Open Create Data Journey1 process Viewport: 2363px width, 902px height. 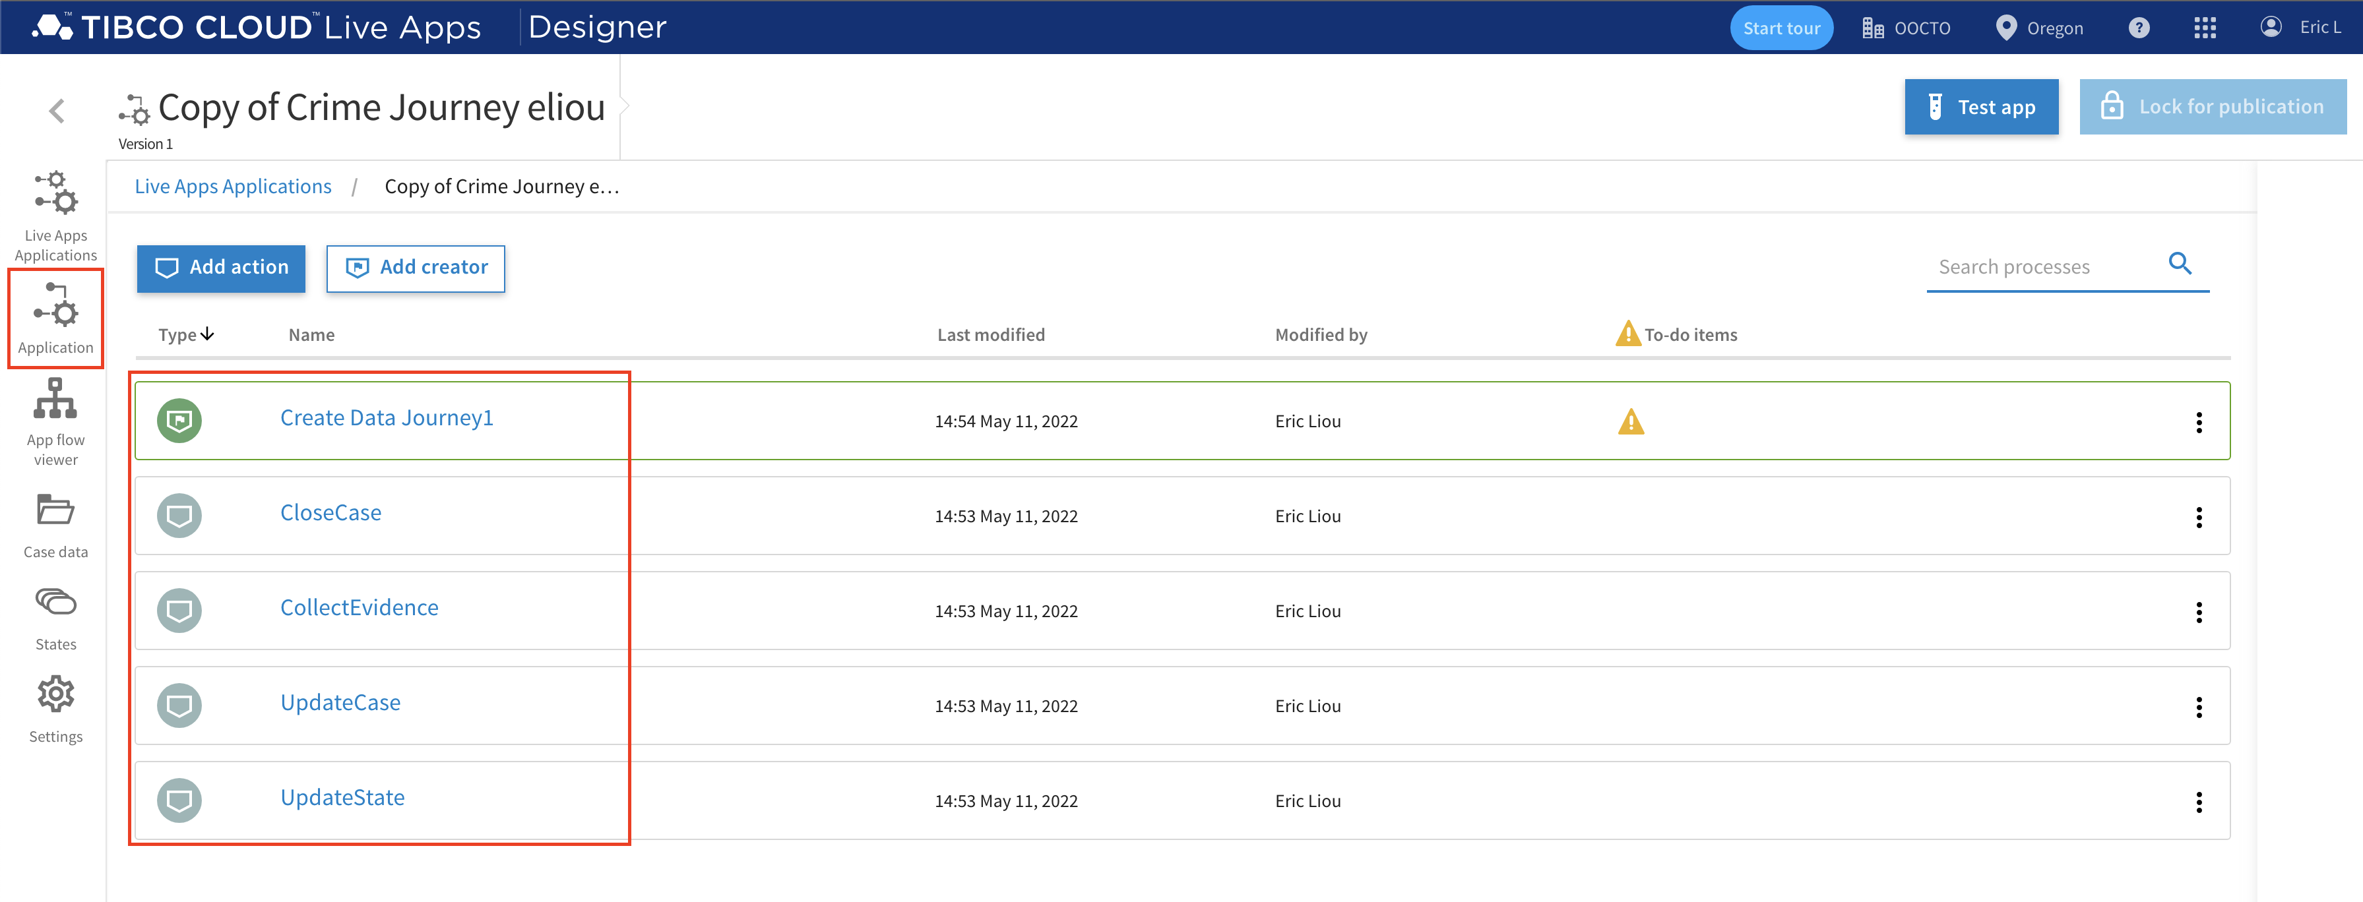pyautogui.click(x=387, y=418)
